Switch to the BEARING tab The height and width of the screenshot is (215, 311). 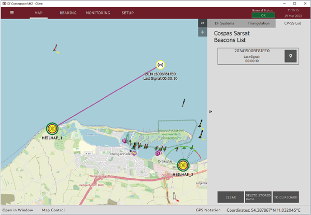(x=68, y=12)
